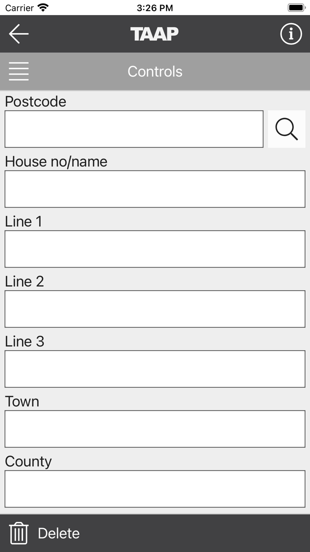The height and width of the screenshot is (552, 310).
Task: Tap the trash can icon
Action: click(19, 534)
